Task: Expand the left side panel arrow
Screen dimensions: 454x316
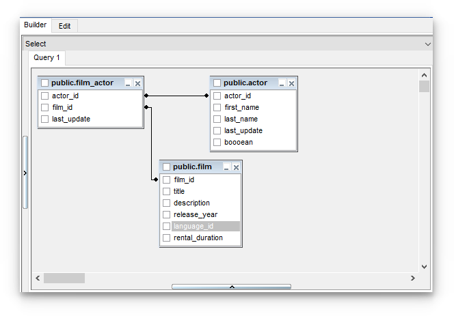Action: 25,173
